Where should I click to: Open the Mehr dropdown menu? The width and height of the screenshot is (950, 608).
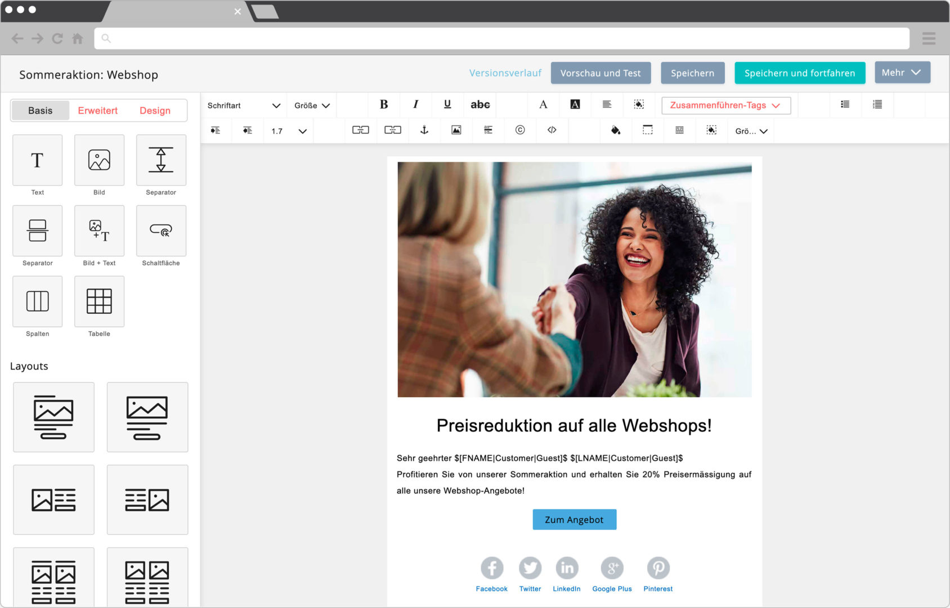point(902,73)
